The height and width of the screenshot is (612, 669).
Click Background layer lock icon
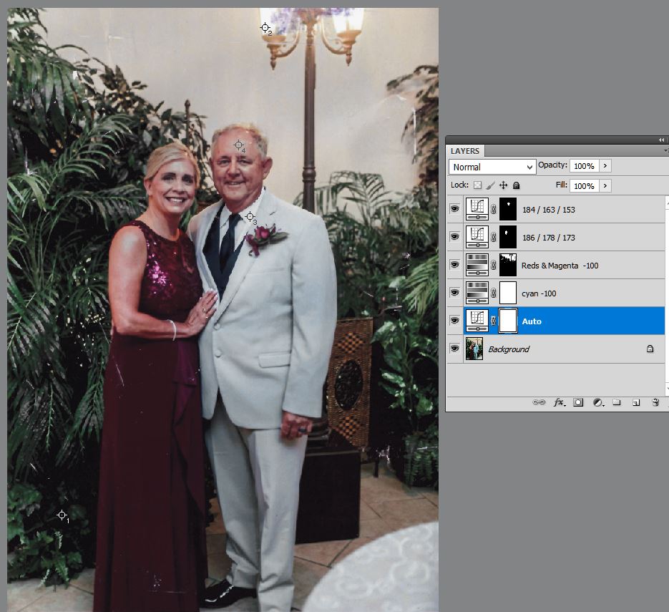click(x=650, y=349)
